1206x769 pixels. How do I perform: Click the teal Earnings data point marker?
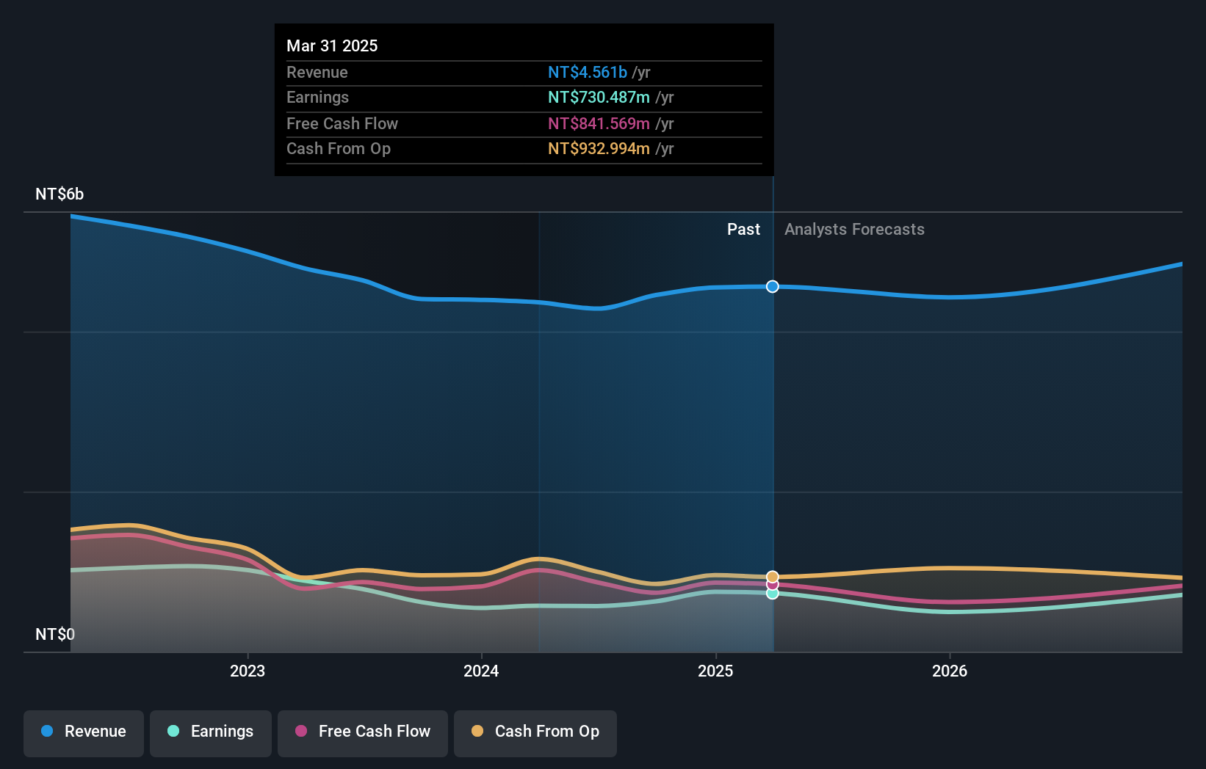click(x=773, y=594)
